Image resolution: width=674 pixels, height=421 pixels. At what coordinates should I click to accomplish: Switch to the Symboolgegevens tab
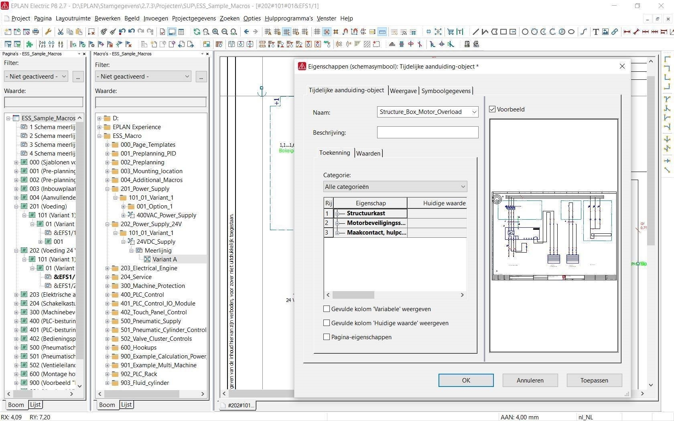(446, 91)
